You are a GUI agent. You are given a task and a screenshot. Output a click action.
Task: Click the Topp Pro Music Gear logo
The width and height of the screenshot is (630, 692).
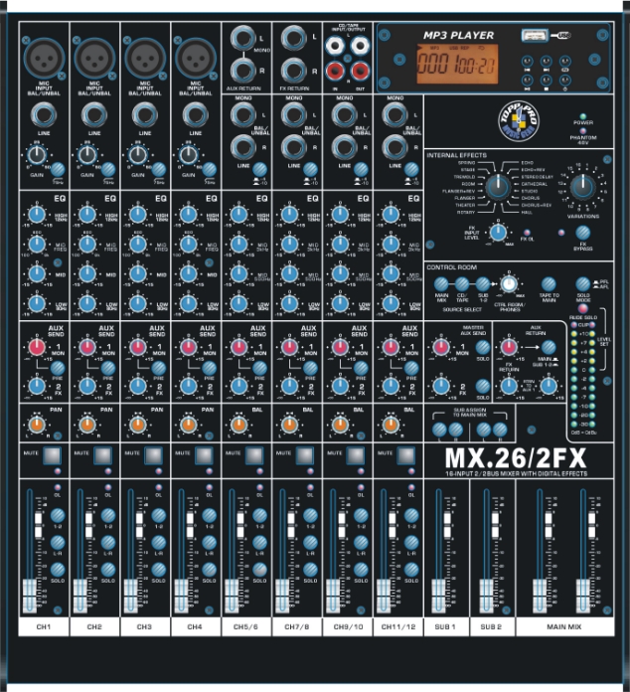(x=519, y=121)
